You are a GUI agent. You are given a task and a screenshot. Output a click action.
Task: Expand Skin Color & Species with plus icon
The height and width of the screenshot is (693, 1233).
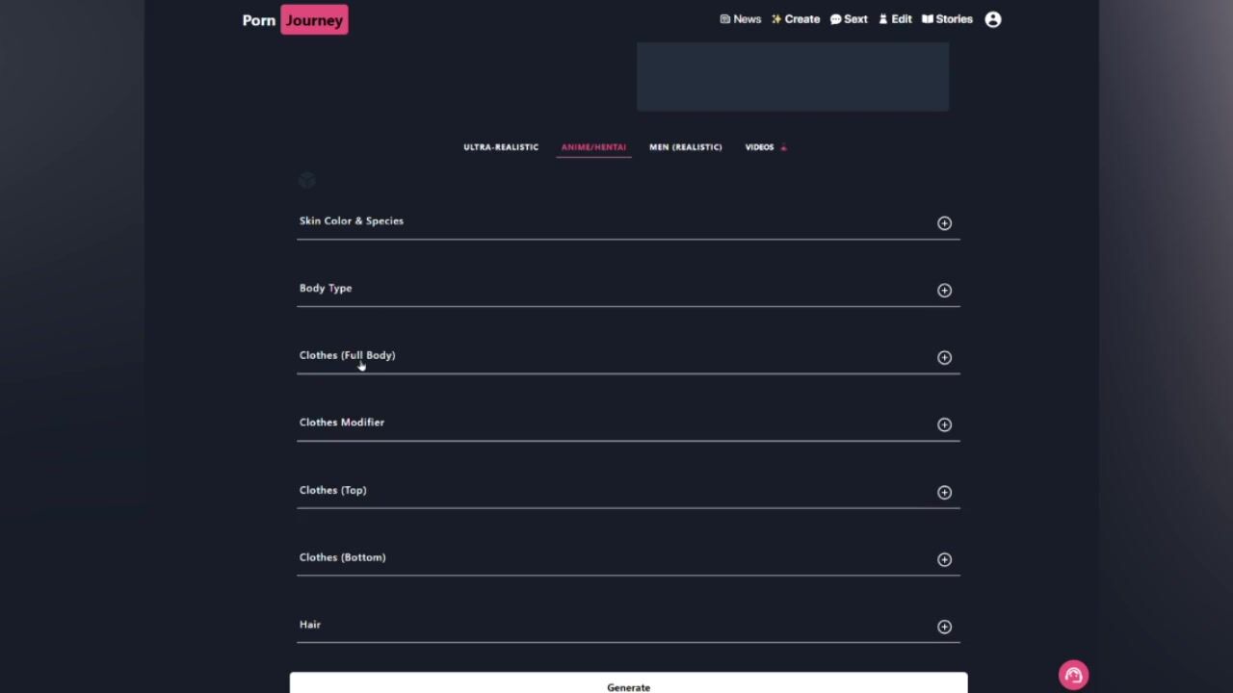(x=944, y=223)
